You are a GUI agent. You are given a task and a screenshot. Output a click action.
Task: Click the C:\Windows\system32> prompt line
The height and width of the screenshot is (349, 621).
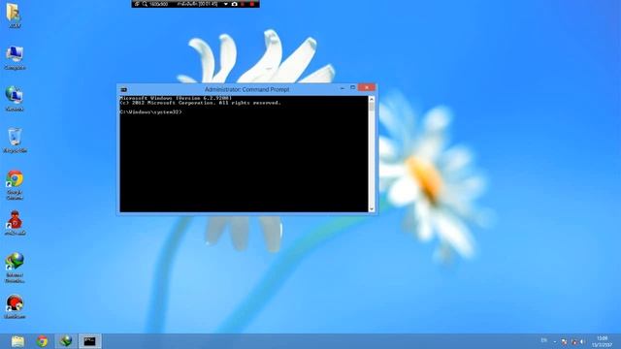tap(150, 112)
